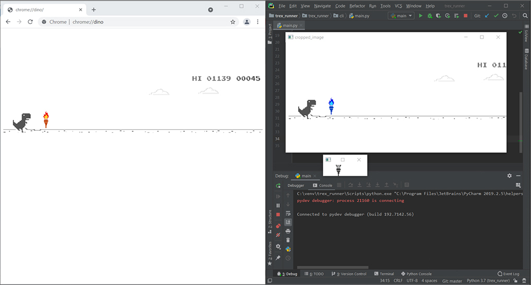Open Search Everywhere magnifier in PyCharm
Image resolution: width=531 pixels, height=285 pixels.
(525, 16)
